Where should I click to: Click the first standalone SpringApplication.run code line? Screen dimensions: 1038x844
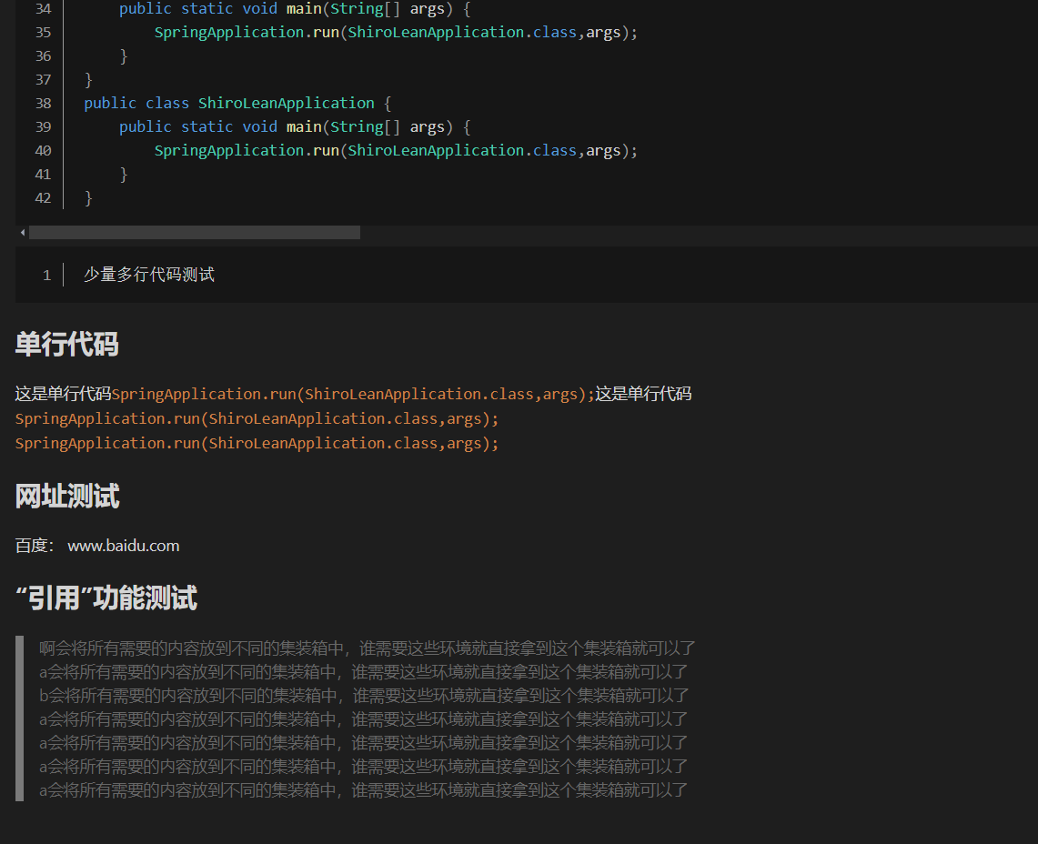pyautogui.click(x=255, y=418)
